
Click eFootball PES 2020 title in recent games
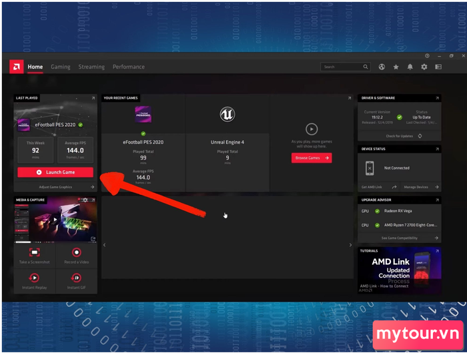coord(143,142)
